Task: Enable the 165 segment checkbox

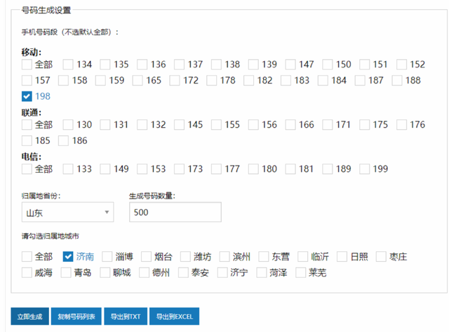Action: click(138, 81)
